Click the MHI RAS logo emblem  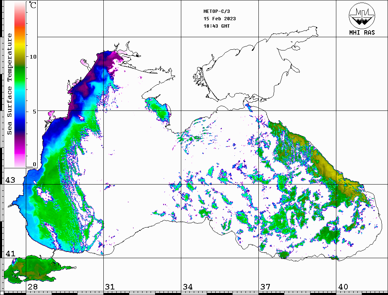362,15
